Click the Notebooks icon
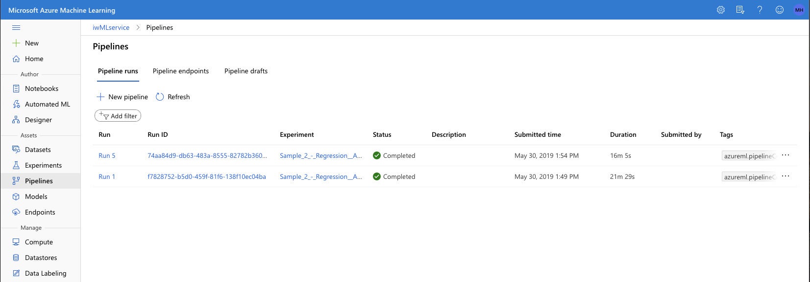 pyautogui.click(x=16, y=88)
